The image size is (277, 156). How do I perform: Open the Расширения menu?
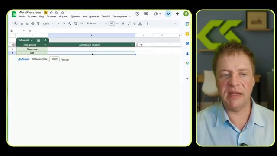click(120, 16)
